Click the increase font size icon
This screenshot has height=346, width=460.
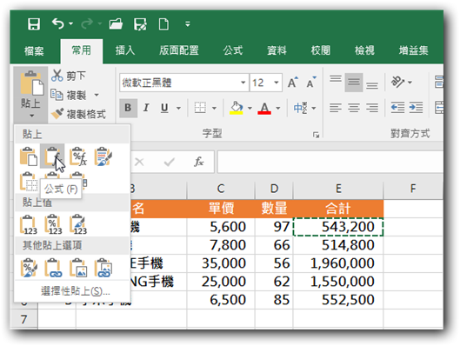[293, 83]
